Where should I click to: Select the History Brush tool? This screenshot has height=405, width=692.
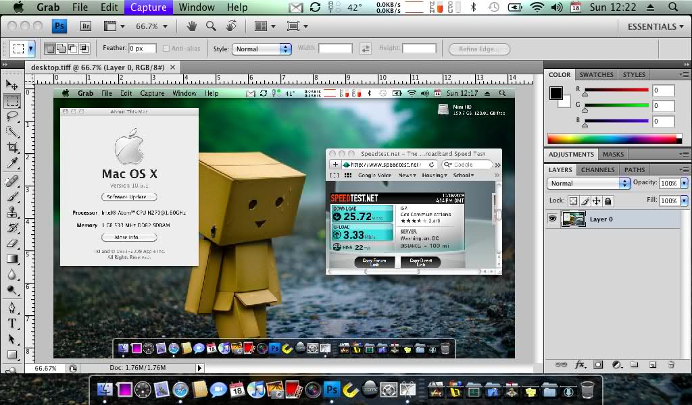[x=12, y=227]
